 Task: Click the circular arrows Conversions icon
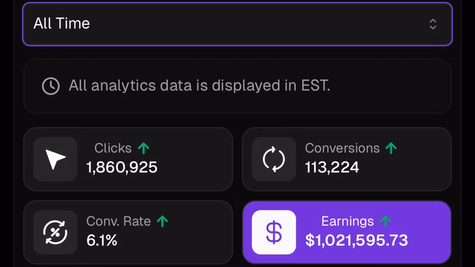pos(274,159)
